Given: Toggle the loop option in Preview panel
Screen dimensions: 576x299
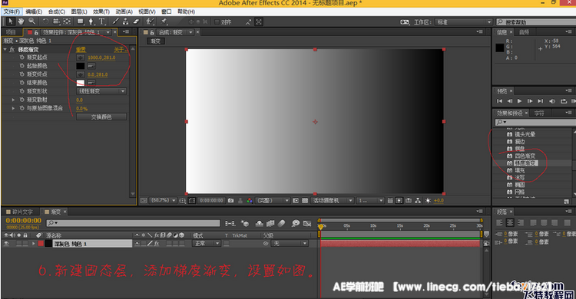Looking at the screenshot, I should coord(564,101).
